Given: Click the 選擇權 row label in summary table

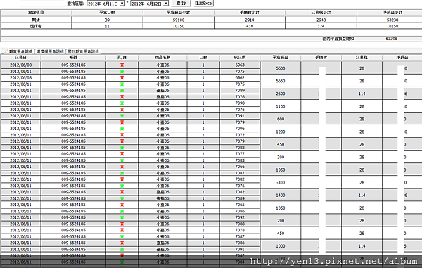Looking at the screenshot, I should (36, 26).
